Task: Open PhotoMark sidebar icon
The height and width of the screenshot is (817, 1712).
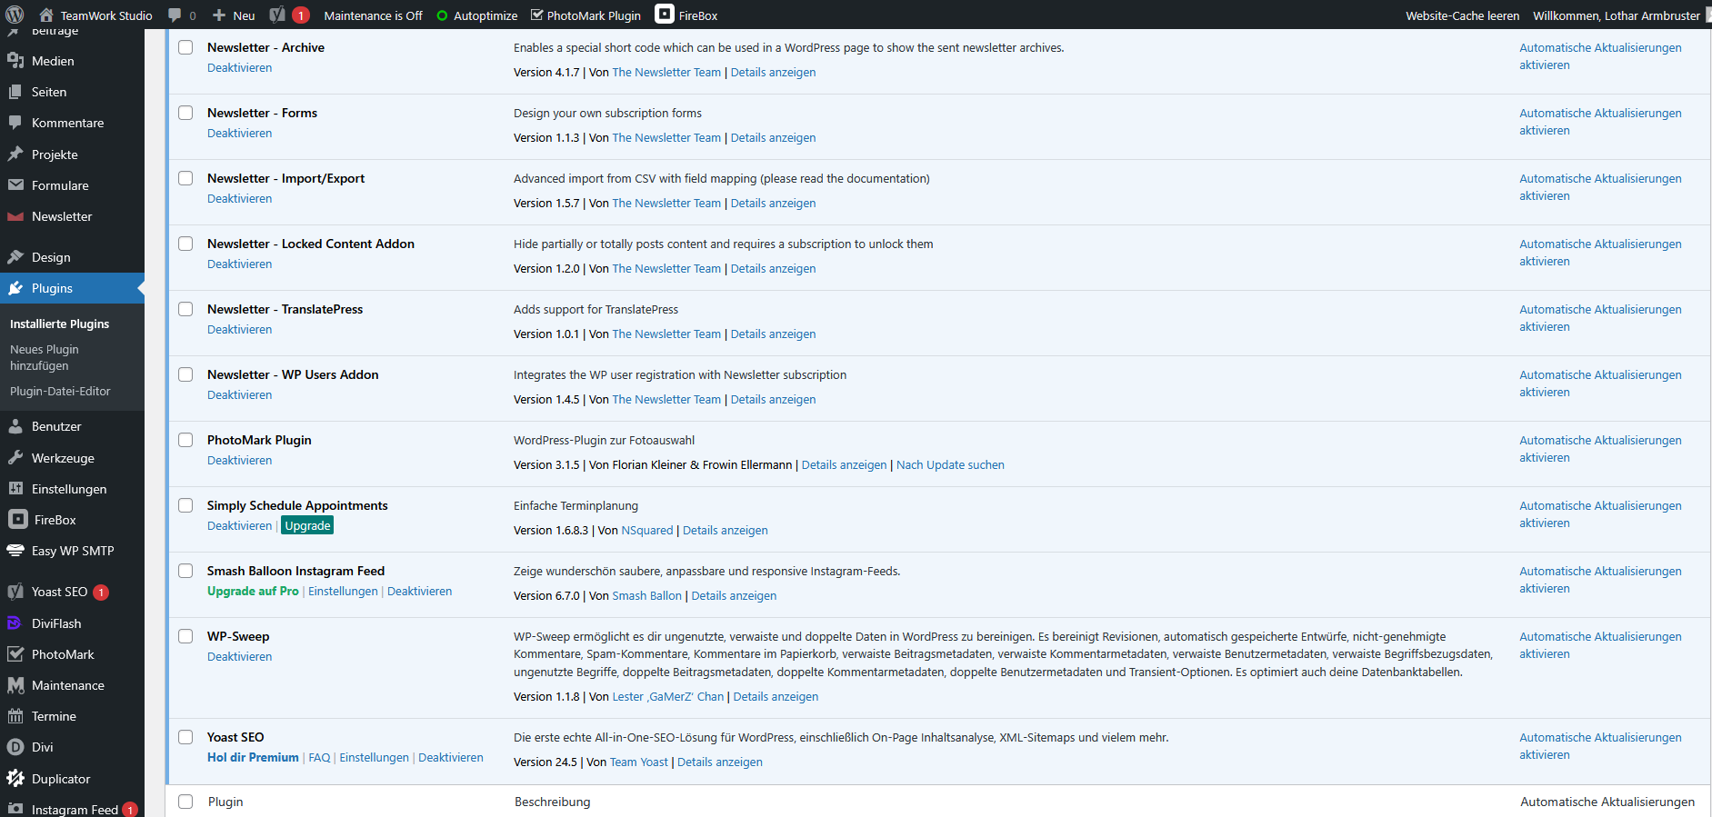Action: (x=15, y=654)
